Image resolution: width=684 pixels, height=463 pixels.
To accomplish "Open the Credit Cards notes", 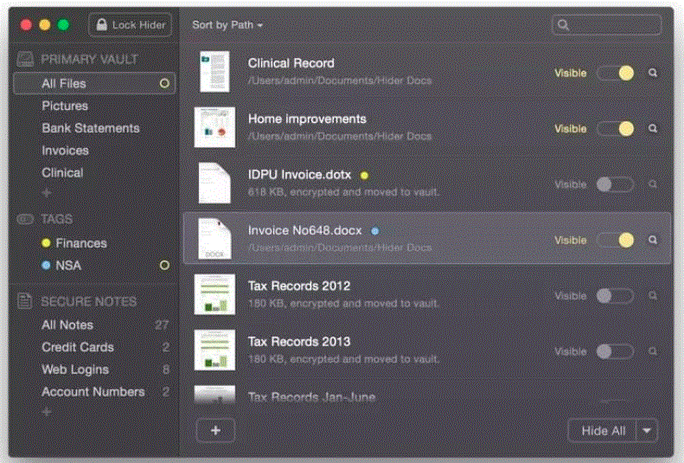I will point(78,347).
